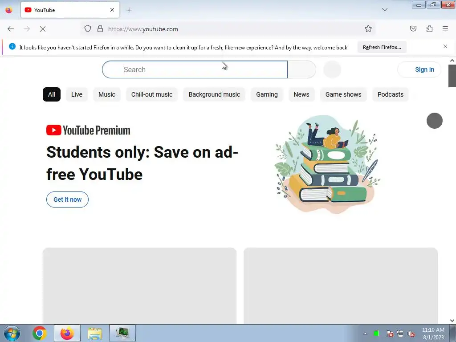Image resolution: width=456 pixels, height=342 pixels.
Task: Click the page scrollbar up arrow
Action: (x=452, y=61)
